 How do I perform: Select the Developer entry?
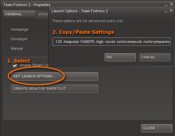coord(19,39)
